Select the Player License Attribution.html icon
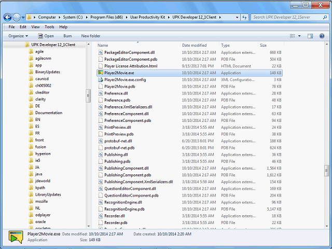332x249 pixels. tap(100, 66)
